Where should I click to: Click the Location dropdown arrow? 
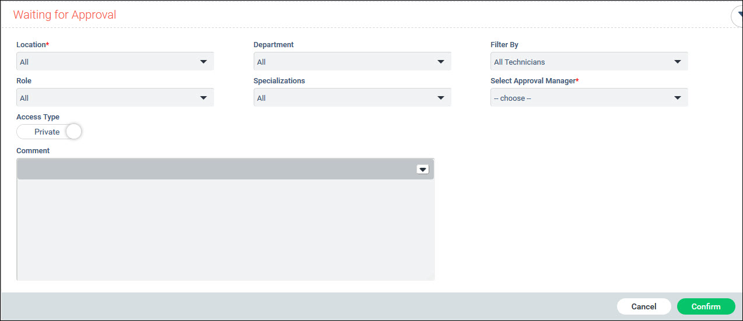203,62
